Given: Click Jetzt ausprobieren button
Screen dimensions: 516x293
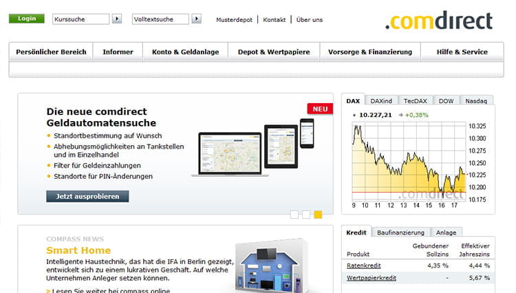Looking at the screenshot, I should (87, 196).
